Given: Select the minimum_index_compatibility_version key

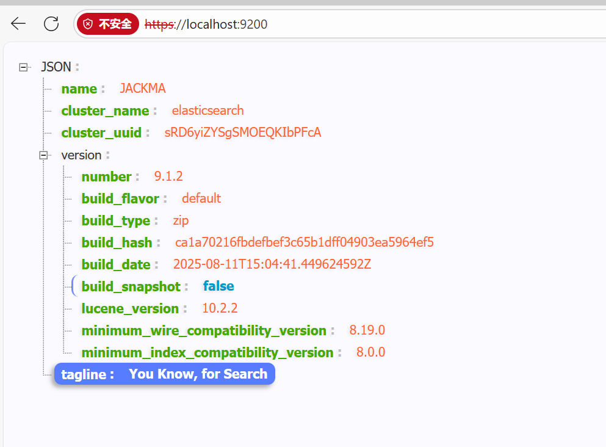Looking at the screenshot, I should (207, 353).
